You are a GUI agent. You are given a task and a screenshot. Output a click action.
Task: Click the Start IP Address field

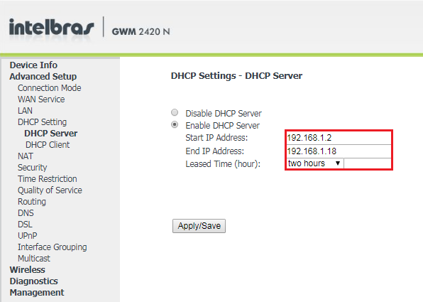[339, 138]
